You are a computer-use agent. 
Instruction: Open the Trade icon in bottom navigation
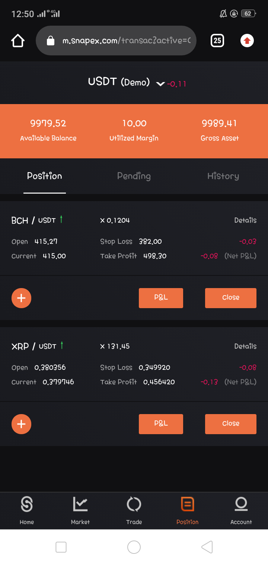point(134,510)
